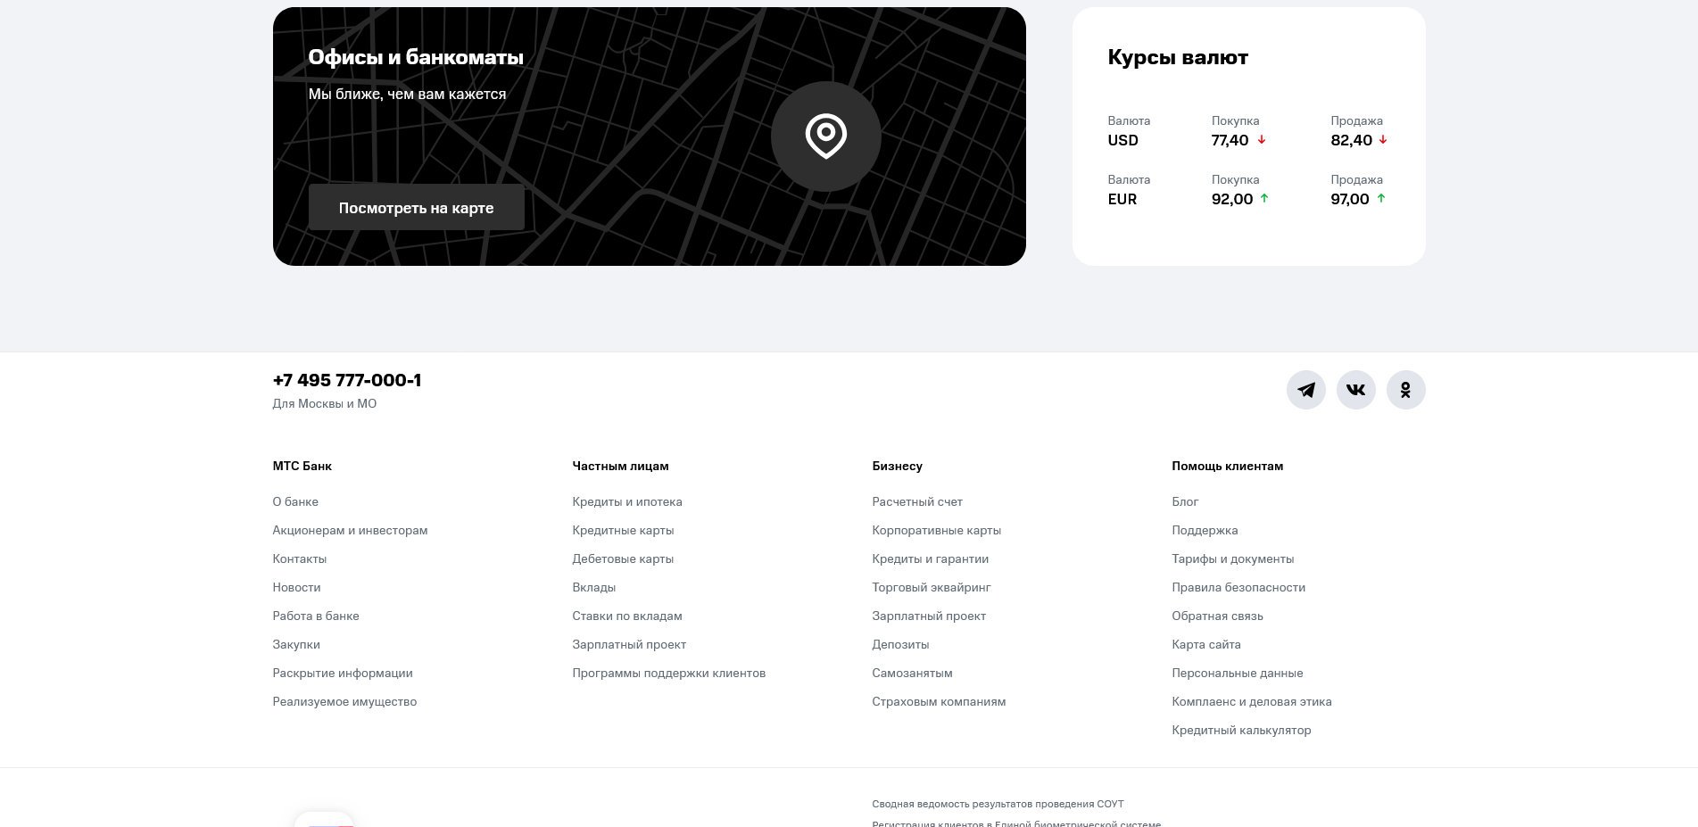1698x827 pixels.
Task: Click the map location pin icon
Action: click(825, 136)
